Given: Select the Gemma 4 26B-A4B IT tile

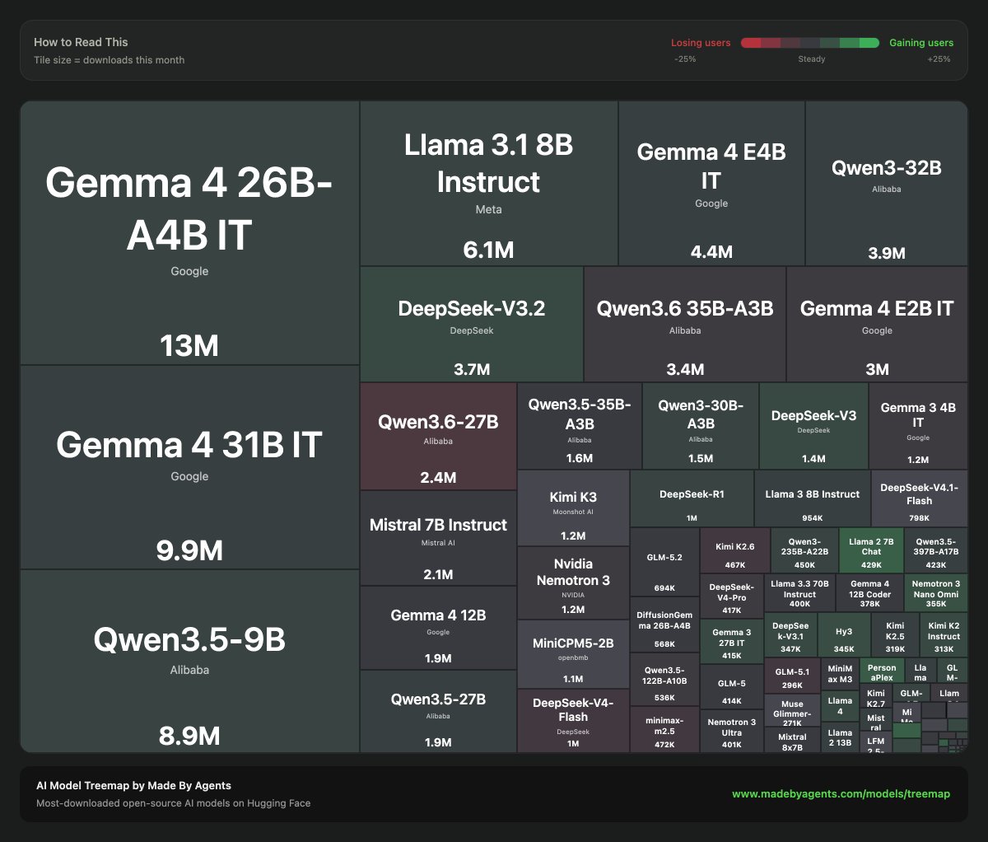Looking at the screenshot, I should click(190, 233).
